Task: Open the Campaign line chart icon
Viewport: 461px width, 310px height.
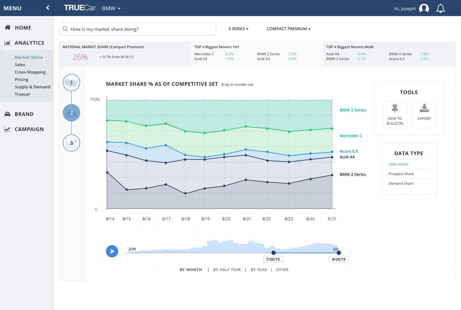Action: [x=7, y=129]
